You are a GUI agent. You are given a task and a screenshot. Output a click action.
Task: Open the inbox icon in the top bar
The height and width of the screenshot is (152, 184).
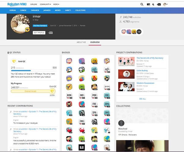(158, 4)
